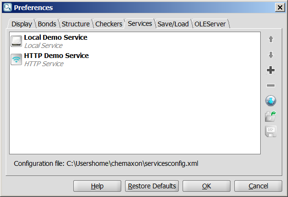
Task: Go to the Structure tab
Action: [76, 24]
